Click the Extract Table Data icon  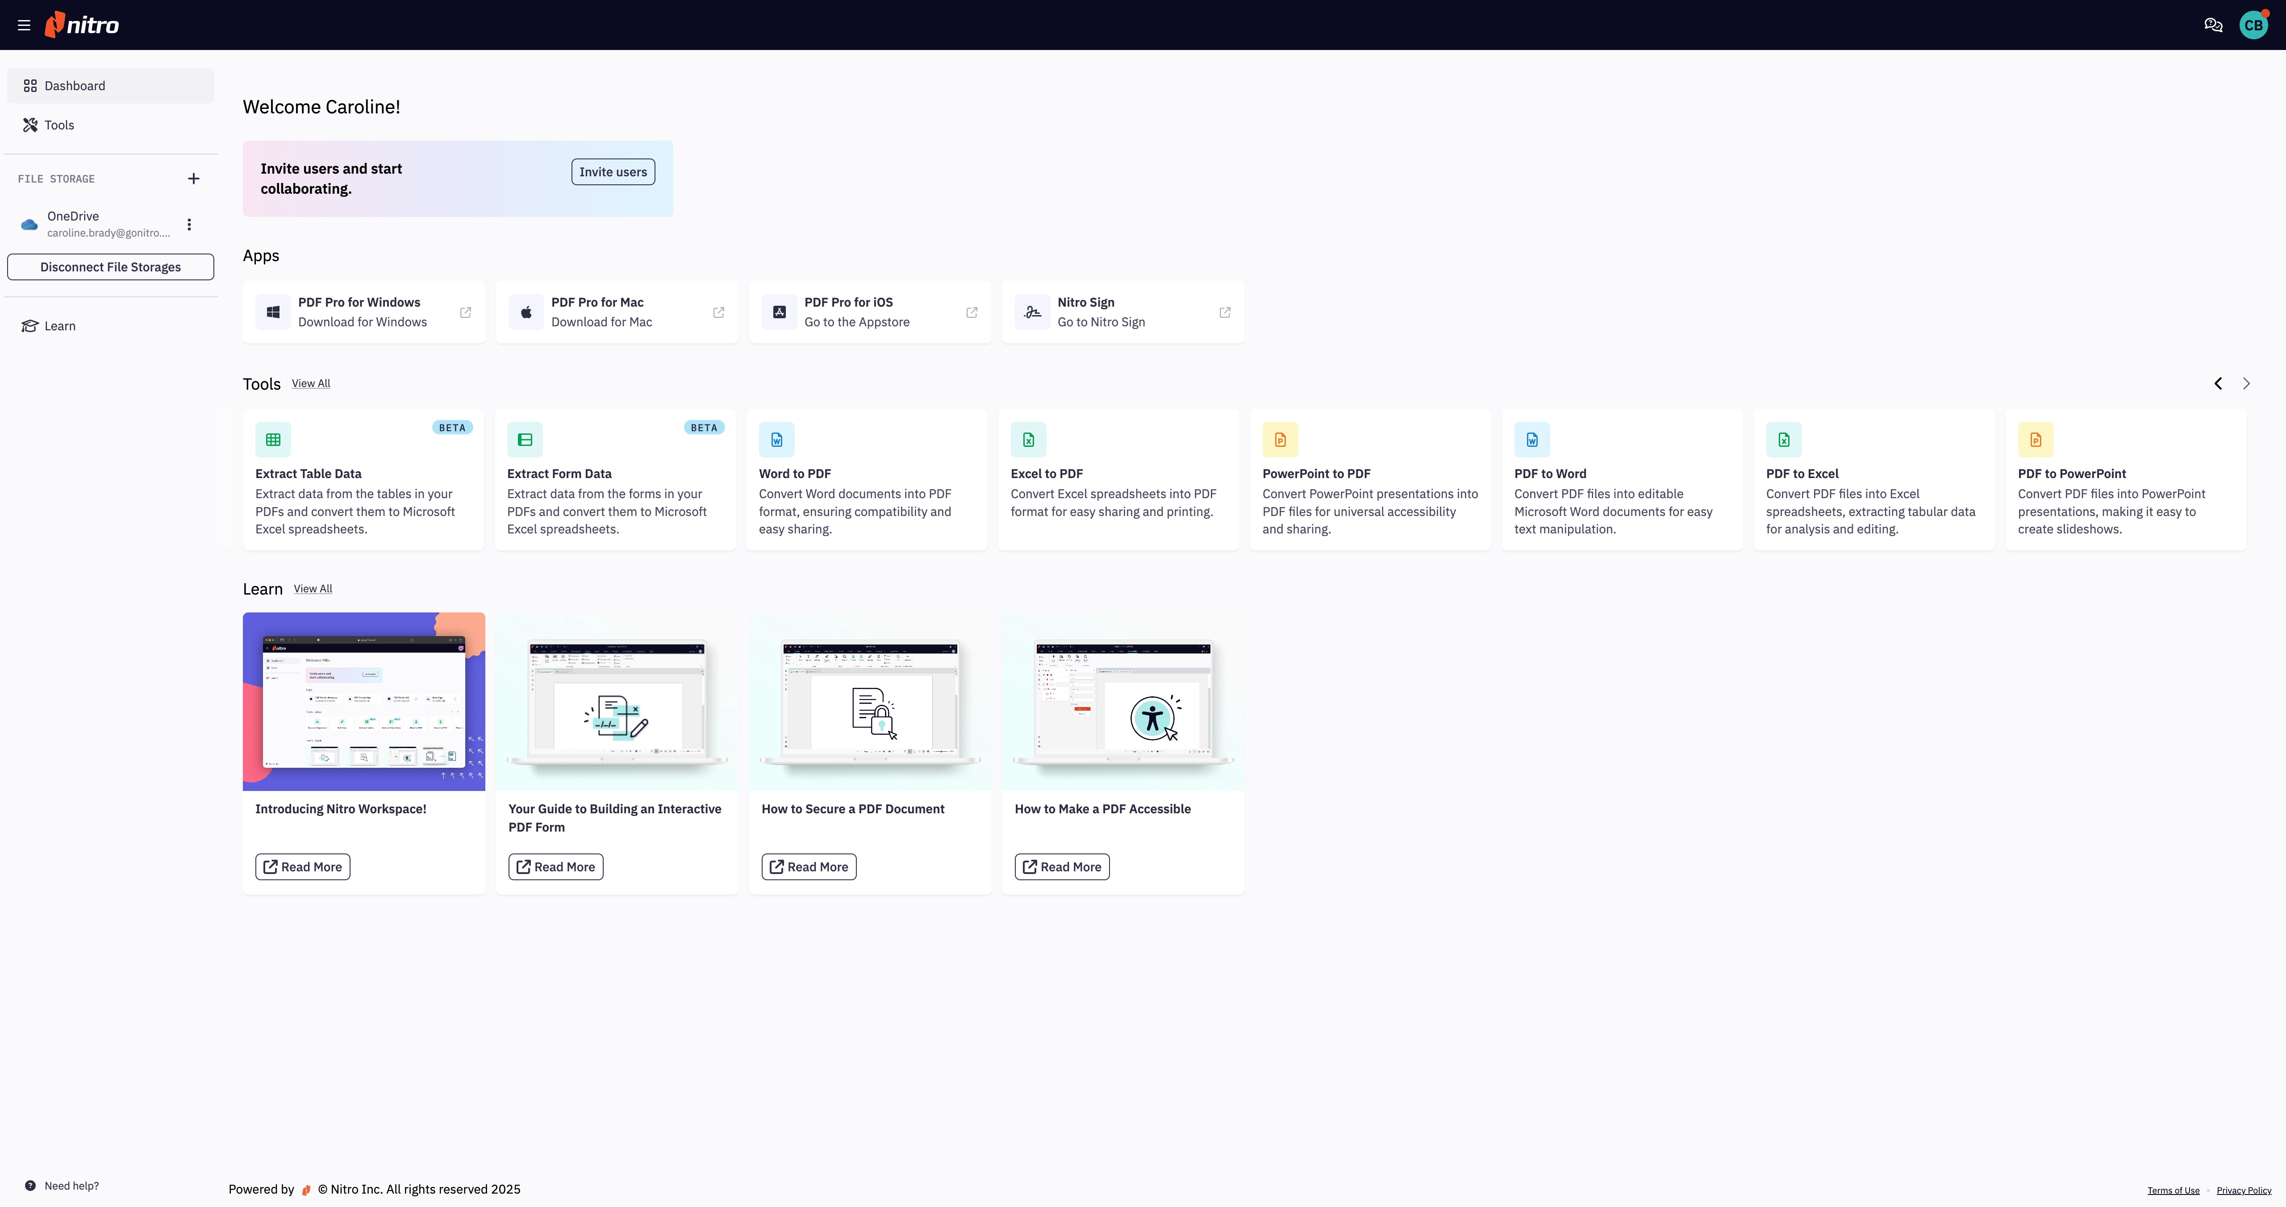pos(273,439)
